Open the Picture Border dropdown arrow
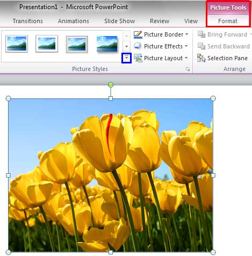The height and width of the screenshot is (256, 252). pos(187,34)
